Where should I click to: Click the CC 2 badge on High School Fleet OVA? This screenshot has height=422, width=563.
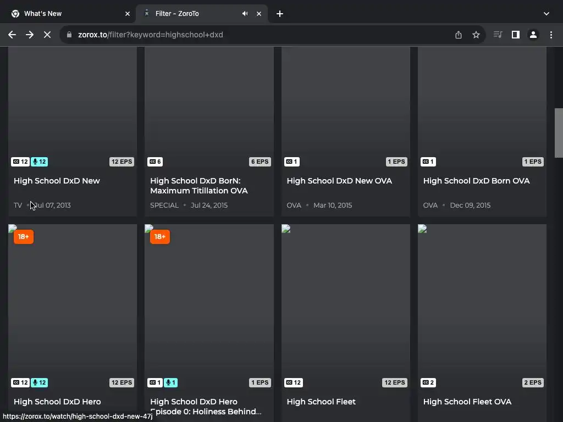[428, 382]
